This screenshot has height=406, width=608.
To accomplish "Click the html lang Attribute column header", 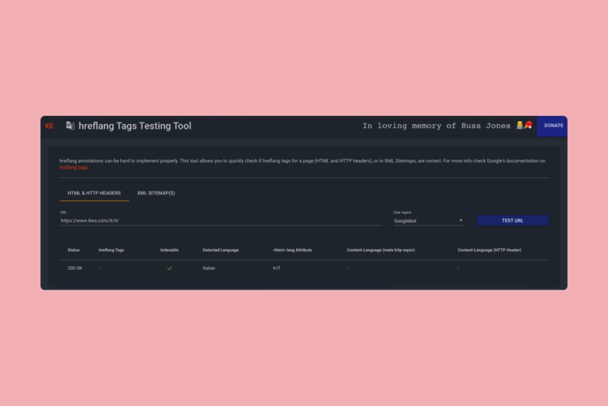I will coord(292,250).
